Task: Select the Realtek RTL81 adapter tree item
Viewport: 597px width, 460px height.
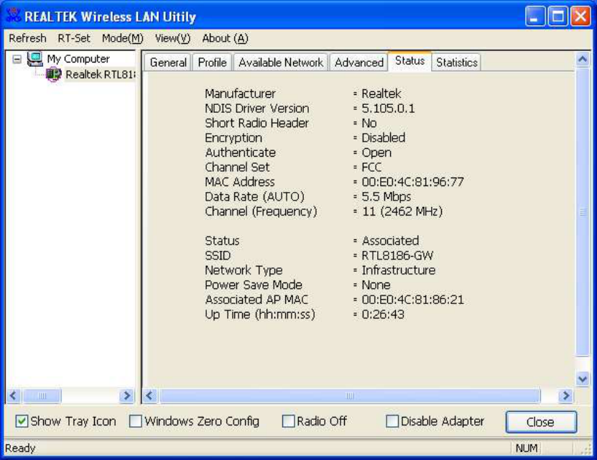Action: [100, 74]
